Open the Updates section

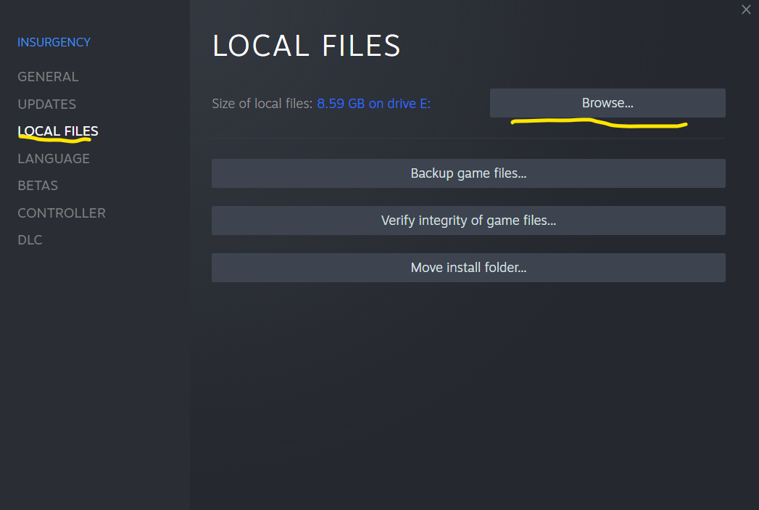pos(47,104)
